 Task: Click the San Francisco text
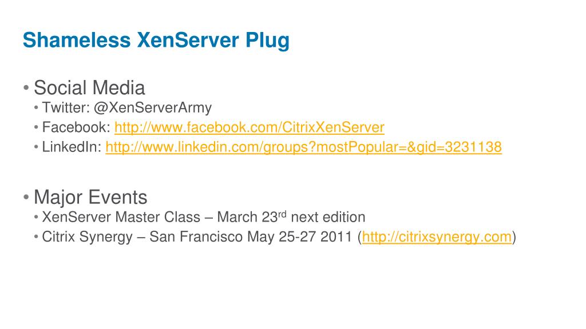point(196,237)
